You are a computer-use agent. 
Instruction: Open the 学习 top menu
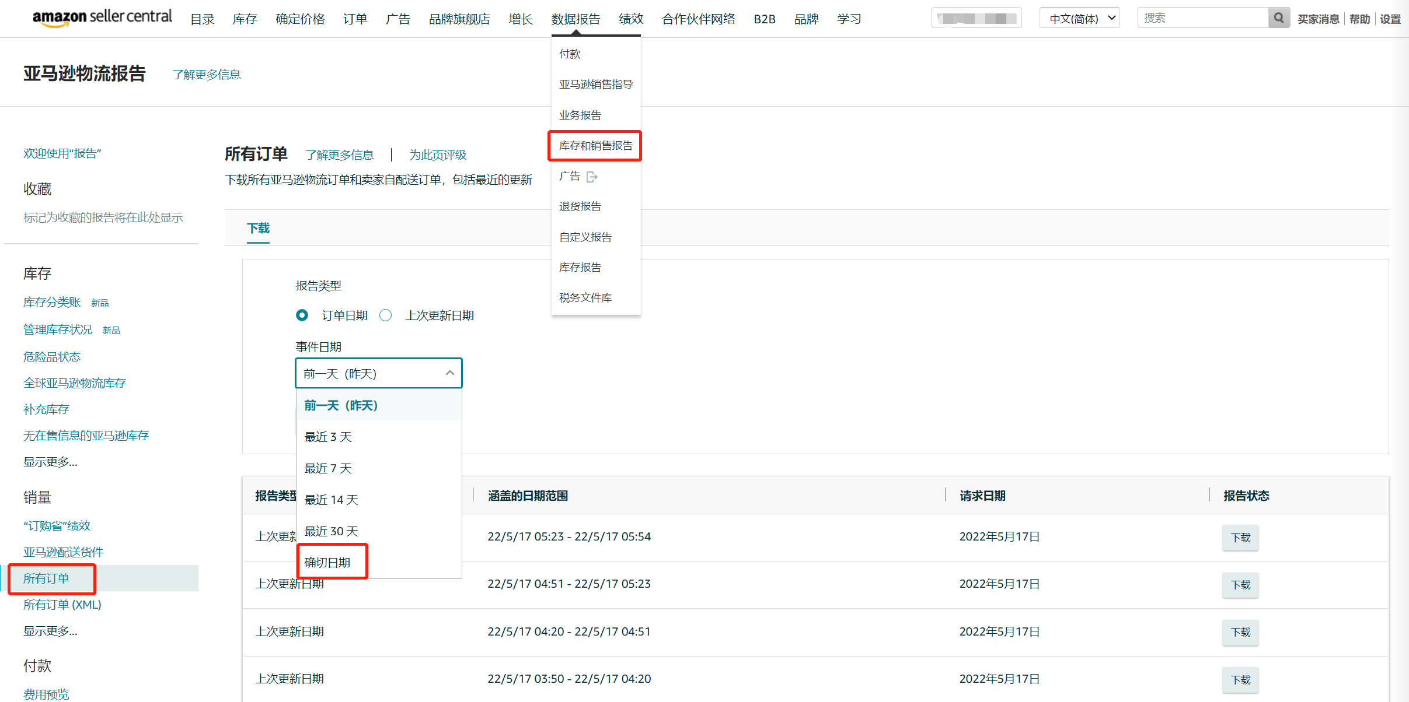[x=849, y=19]
